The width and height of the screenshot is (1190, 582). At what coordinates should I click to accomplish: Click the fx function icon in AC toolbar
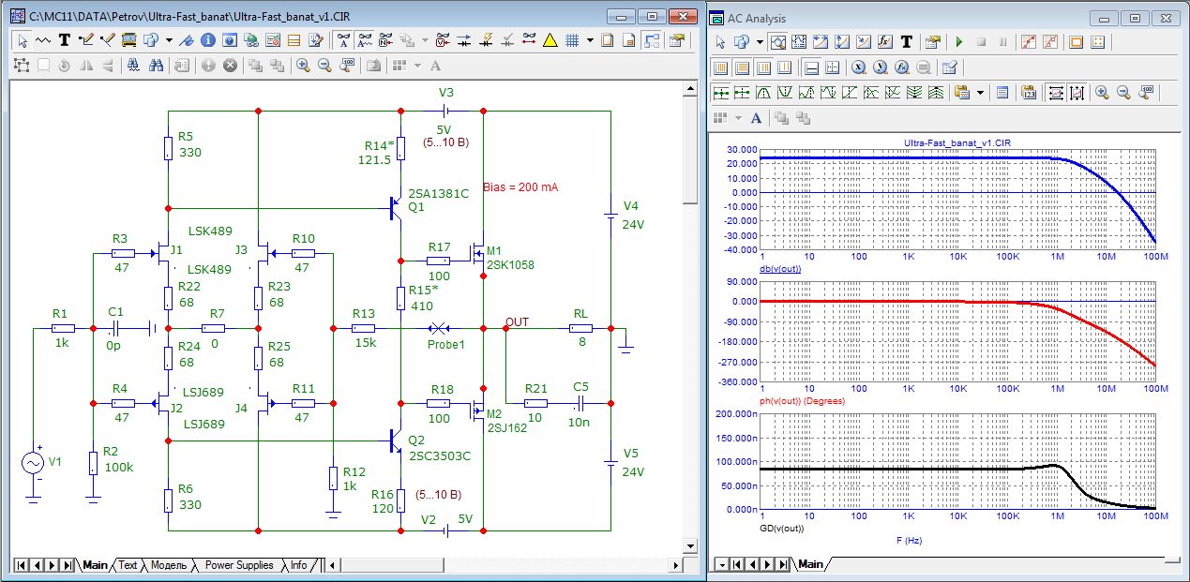(x=884, y=42)
